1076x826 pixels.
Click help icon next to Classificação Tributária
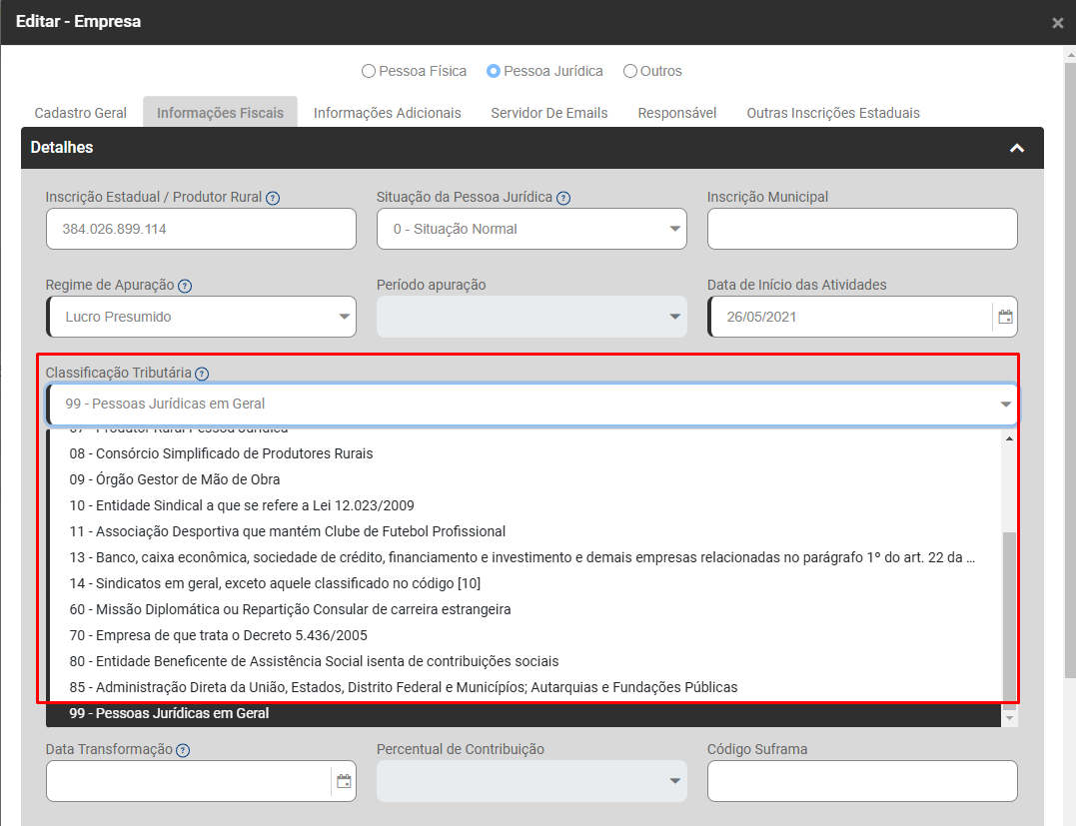point(202,374)
